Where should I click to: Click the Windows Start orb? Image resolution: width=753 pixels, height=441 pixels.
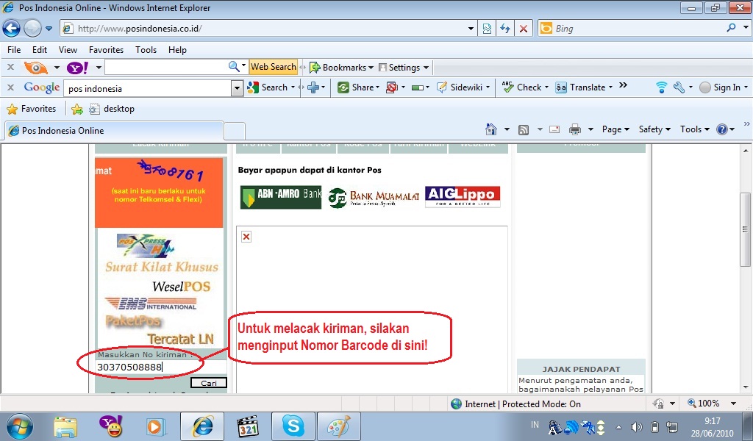click(x=20, y=426)
